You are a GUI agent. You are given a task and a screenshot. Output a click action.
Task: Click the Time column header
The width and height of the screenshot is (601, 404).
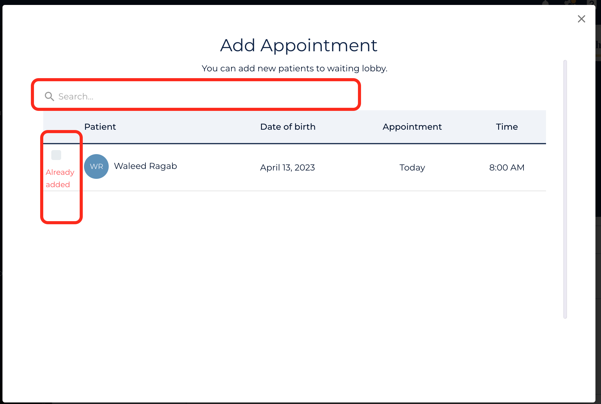point(507,127)
